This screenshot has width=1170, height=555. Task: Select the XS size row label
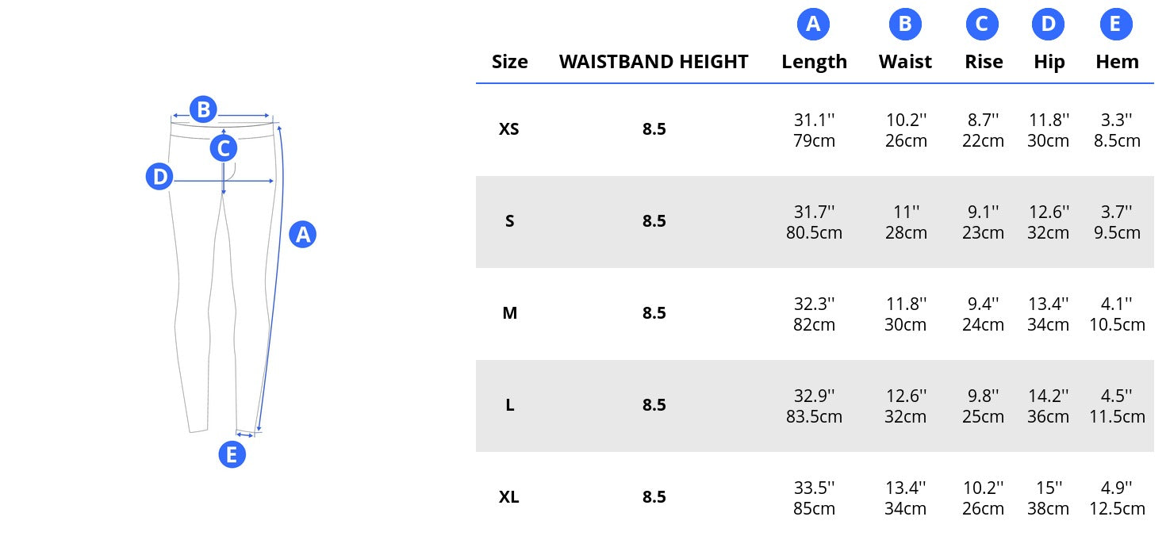coord(509,129)
